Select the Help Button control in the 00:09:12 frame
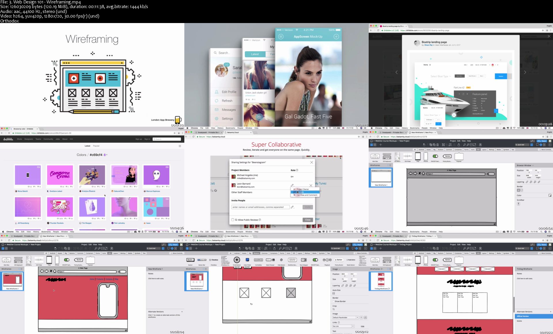The height and width of the screenshot is (334, 553). point(281,260)
